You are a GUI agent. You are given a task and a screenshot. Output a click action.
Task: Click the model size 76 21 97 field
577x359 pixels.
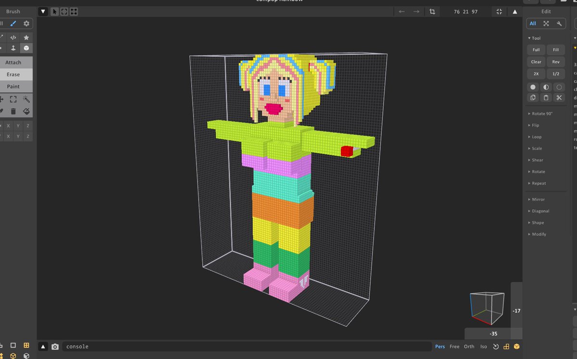465,12
